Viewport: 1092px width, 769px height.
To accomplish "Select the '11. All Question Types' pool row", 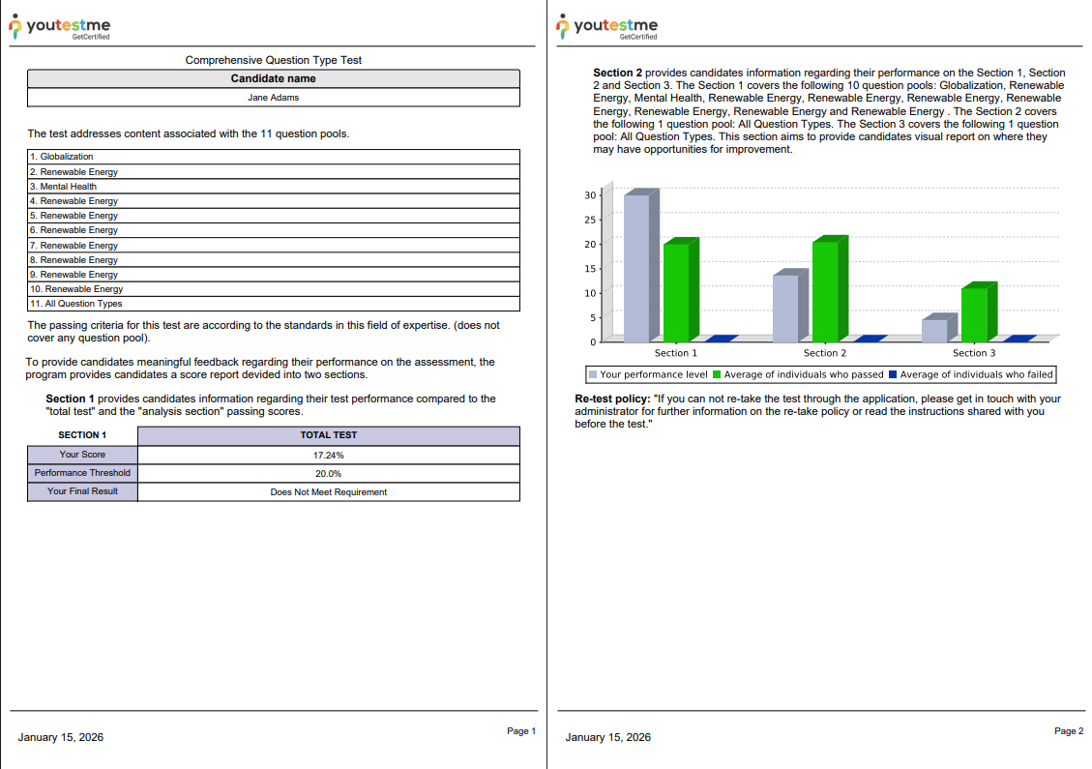I will click(274, 304).
